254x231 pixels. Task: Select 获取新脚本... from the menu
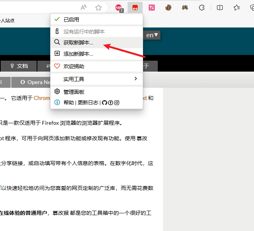tap(78, 43)
